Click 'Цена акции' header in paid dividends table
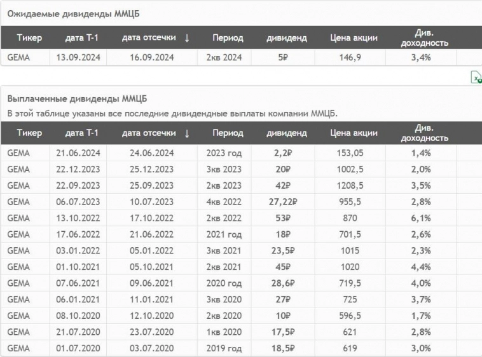Viewport: 482px width, 357px height. click(x=354, y=133)
